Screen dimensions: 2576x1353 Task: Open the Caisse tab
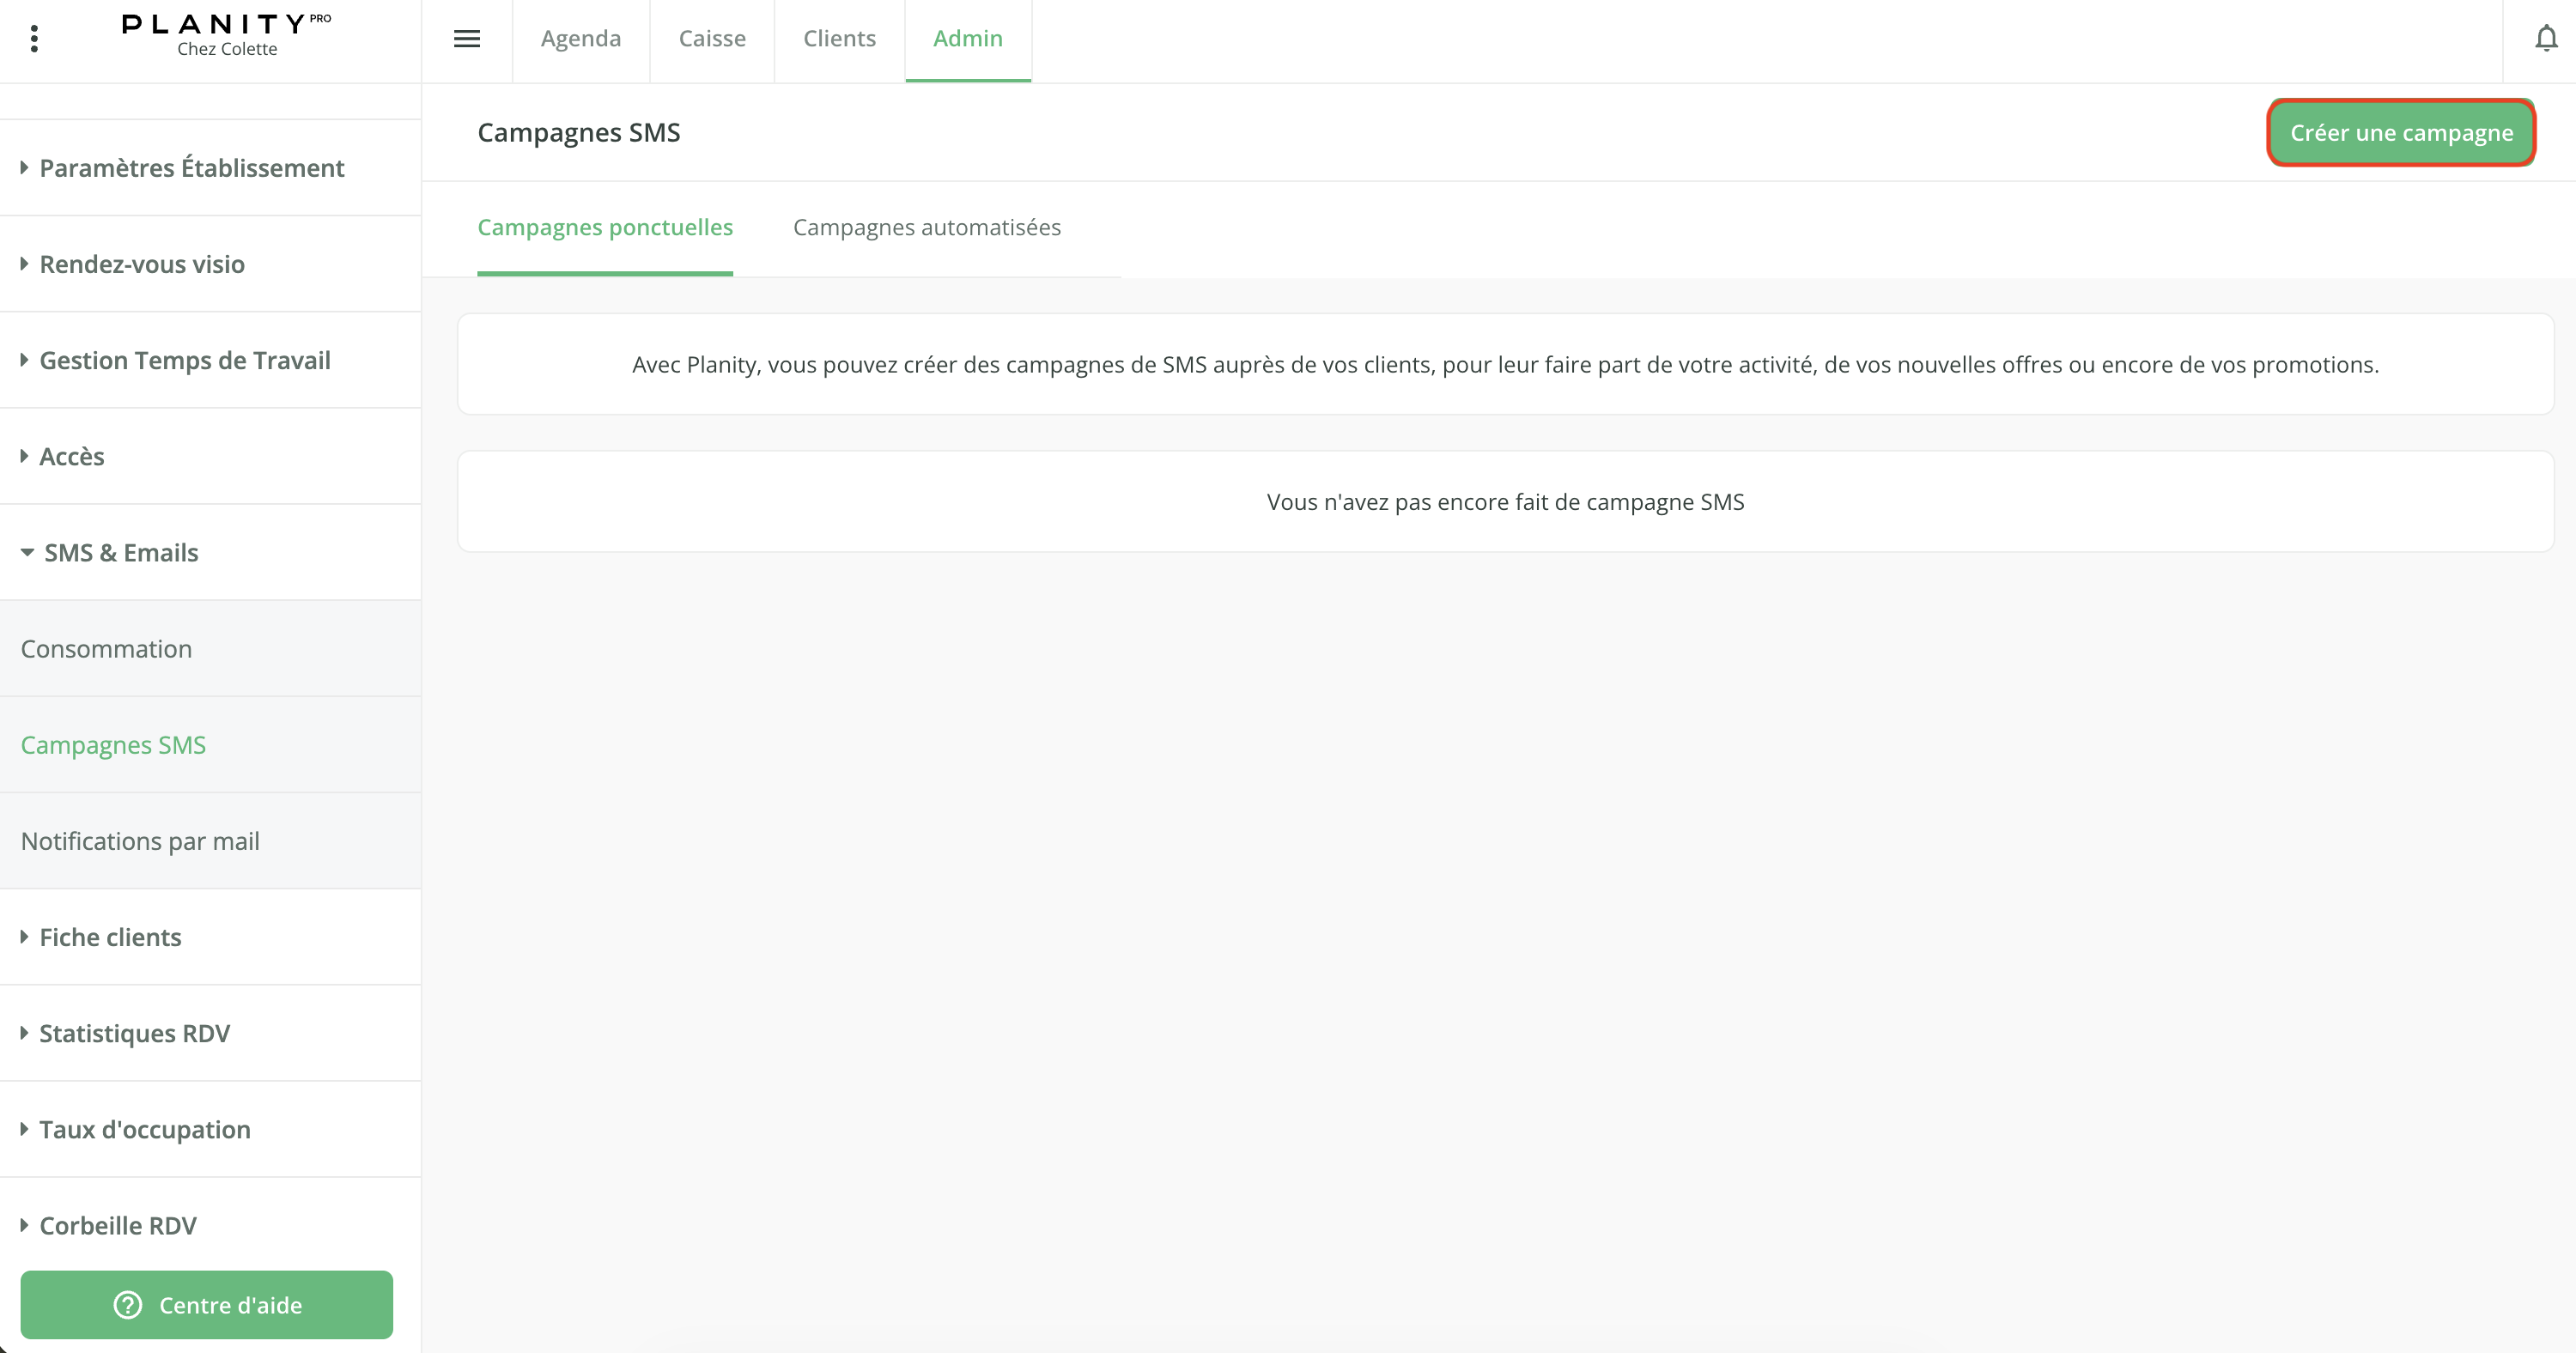coord(712,39)
